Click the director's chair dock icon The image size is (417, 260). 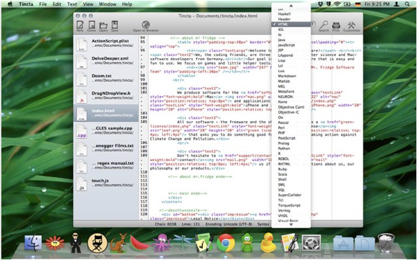click(97, 243)
